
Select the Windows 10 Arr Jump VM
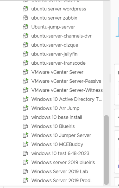click(x=56, y=108)
